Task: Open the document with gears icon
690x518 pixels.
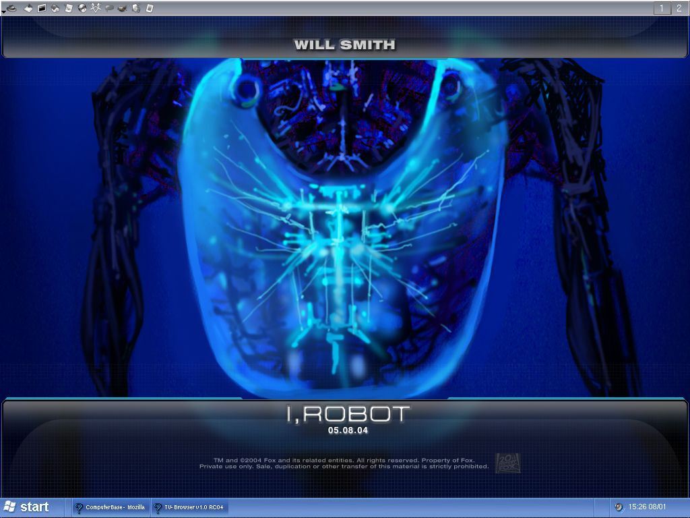Action: tap(136, 8)
